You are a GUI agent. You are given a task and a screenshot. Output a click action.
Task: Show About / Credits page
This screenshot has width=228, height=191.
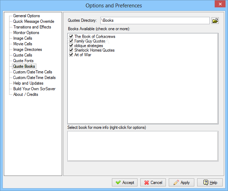26,94
